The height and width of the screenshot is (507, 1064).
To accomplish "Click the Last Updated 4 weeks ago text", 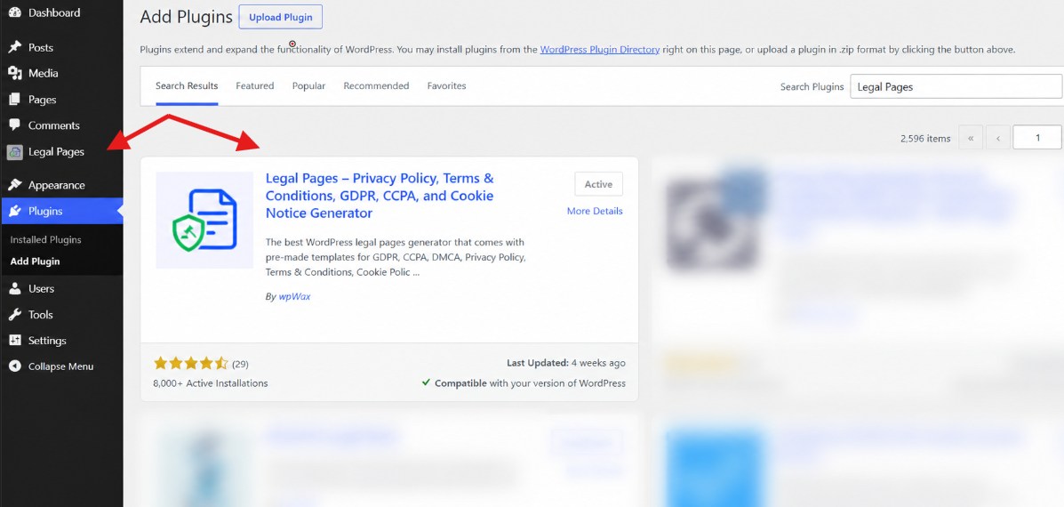I will click(x=566, y=364).
